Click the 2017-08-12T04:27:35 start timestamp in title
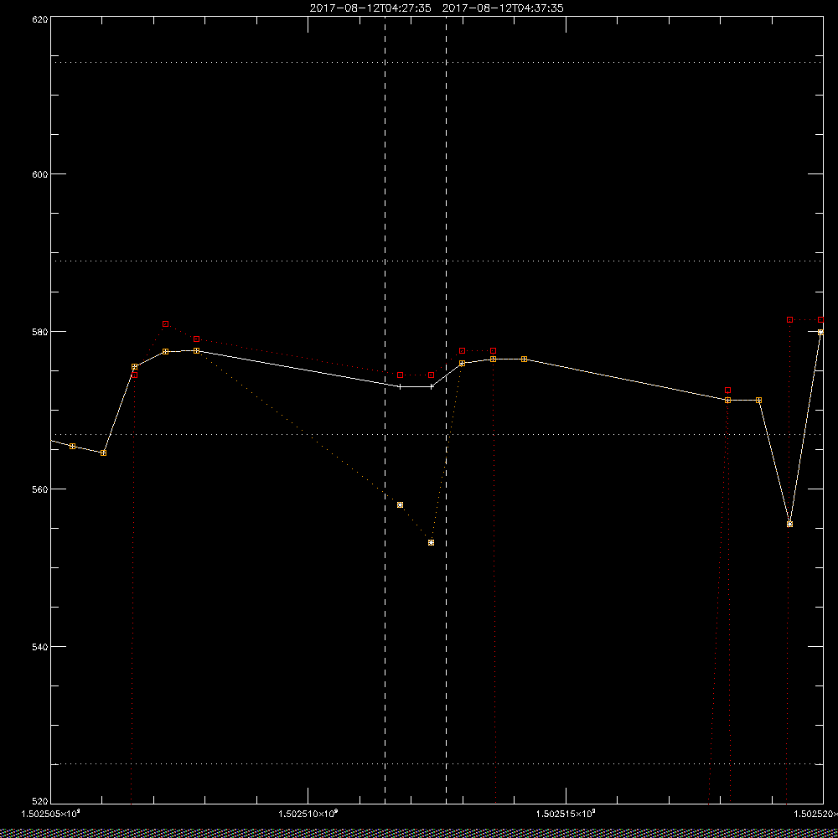This screenshot has height=838, width=838. click(370, 8)
